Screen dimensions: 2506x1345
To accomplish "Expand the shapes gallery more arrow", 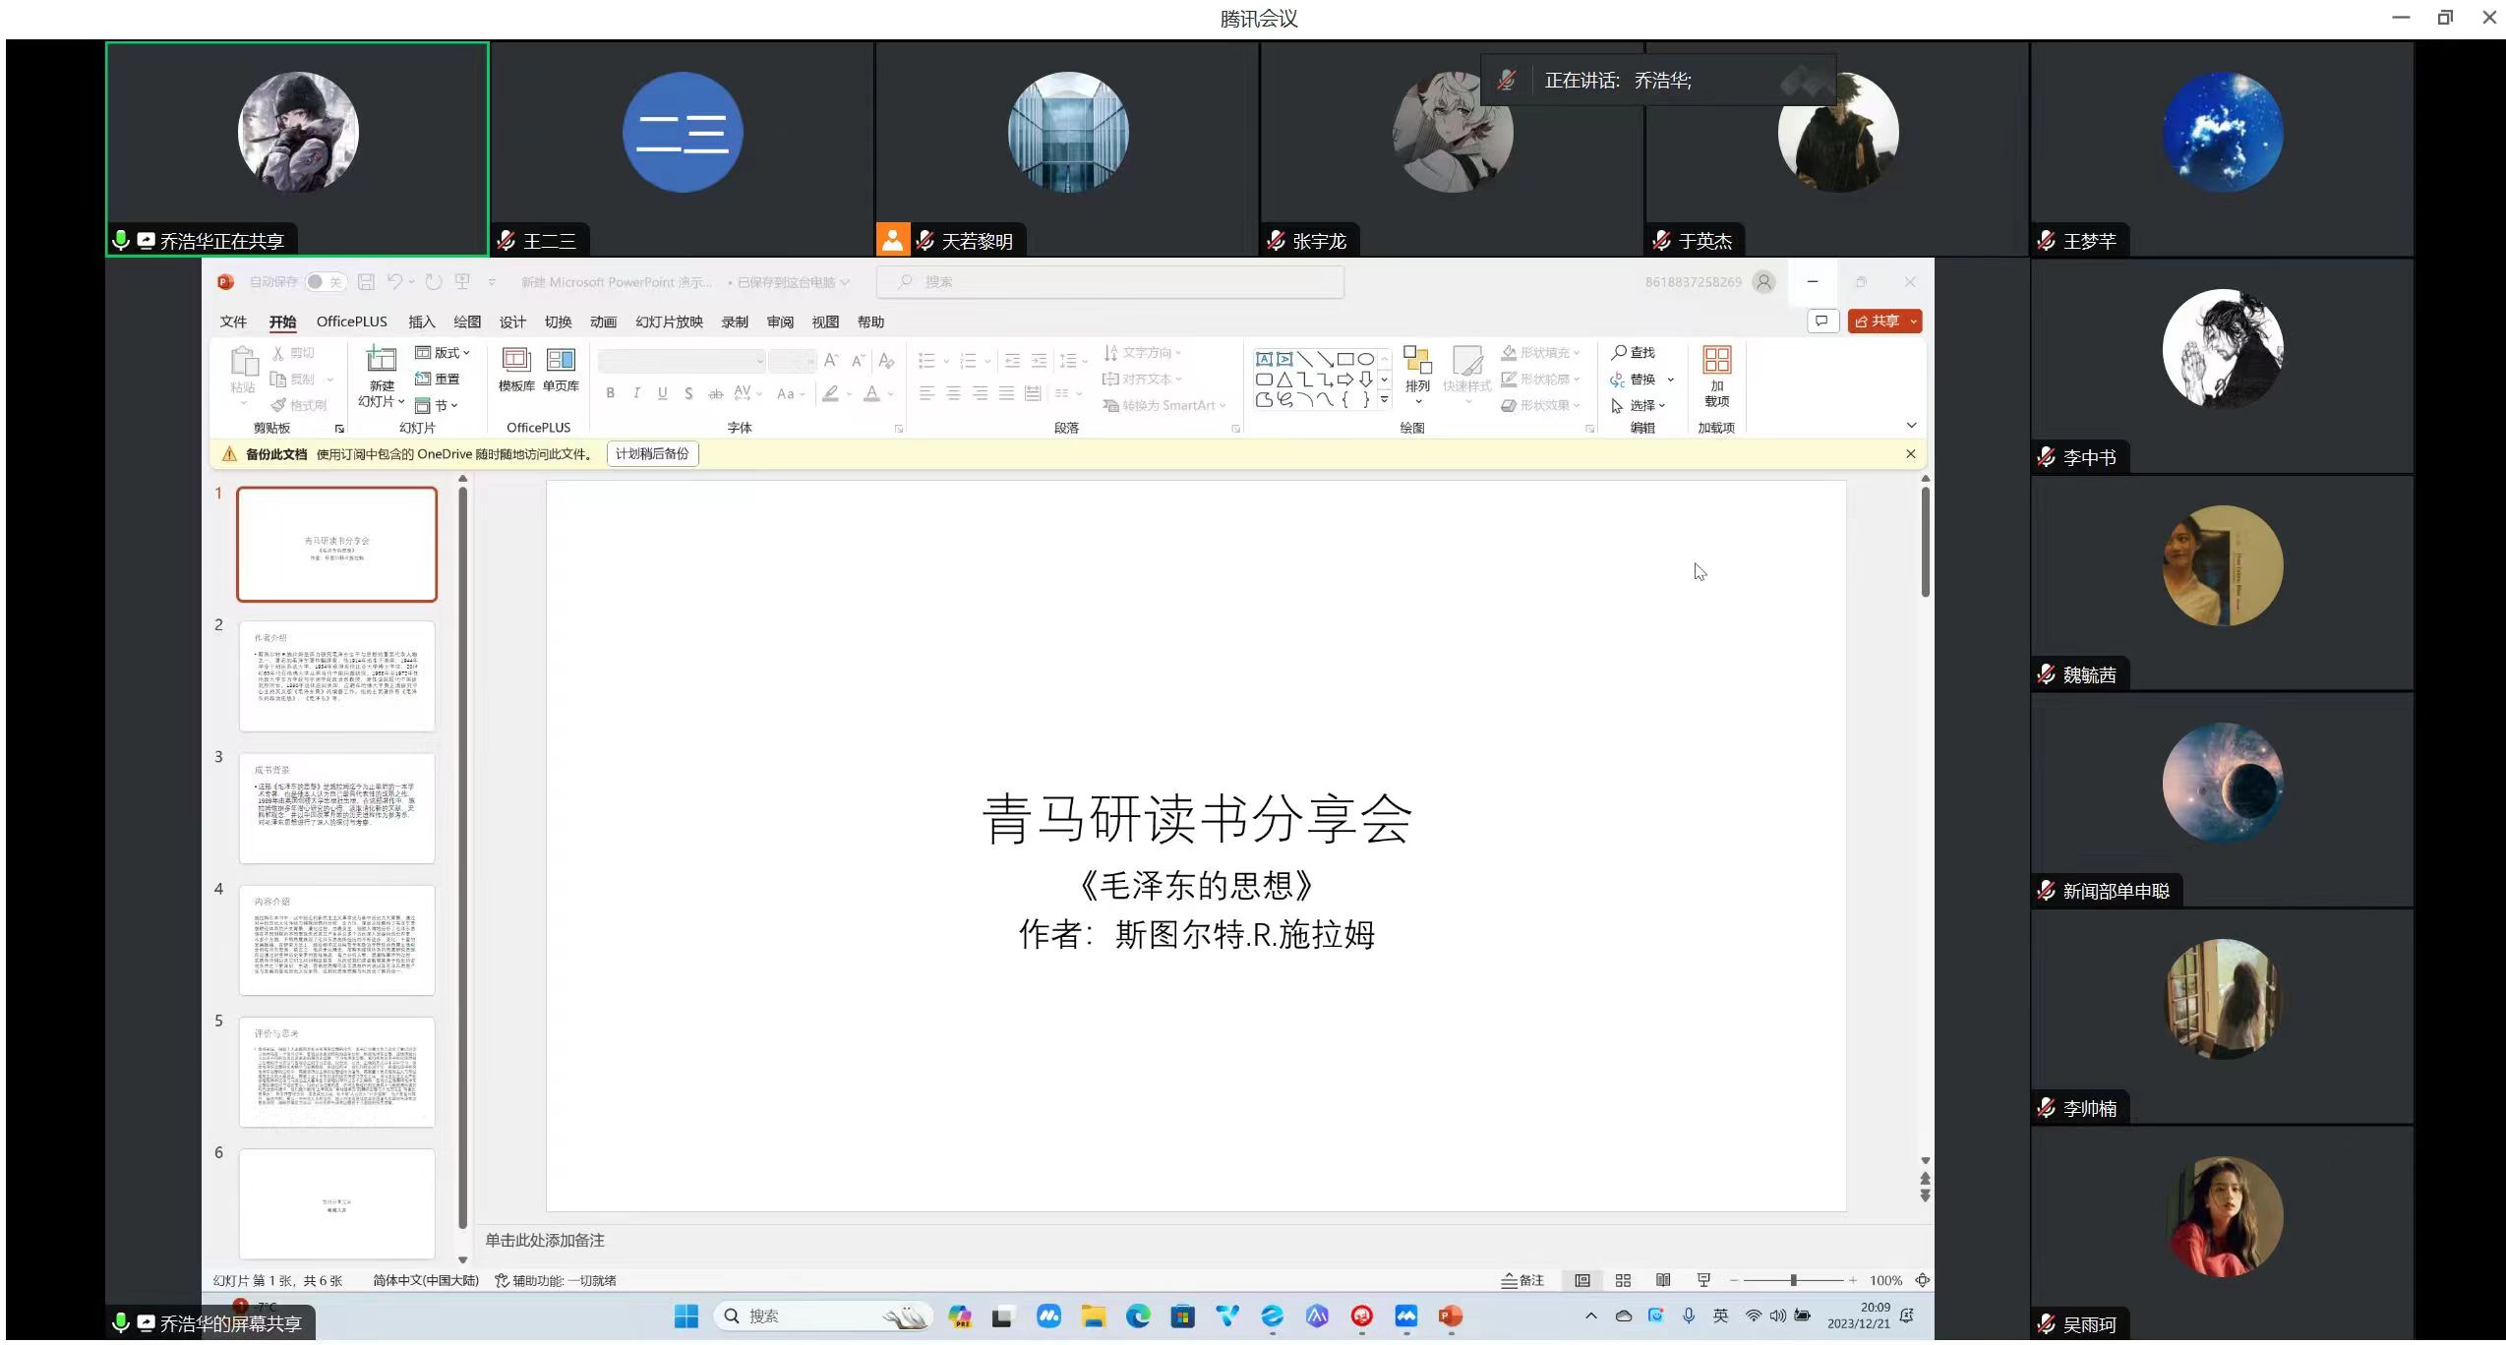I will pos(1384,399).
